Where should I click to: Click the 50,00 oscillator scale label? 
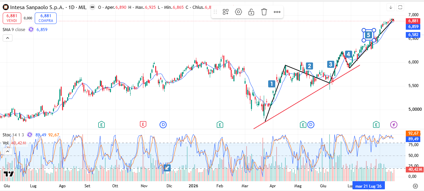[x=413, y=156]
